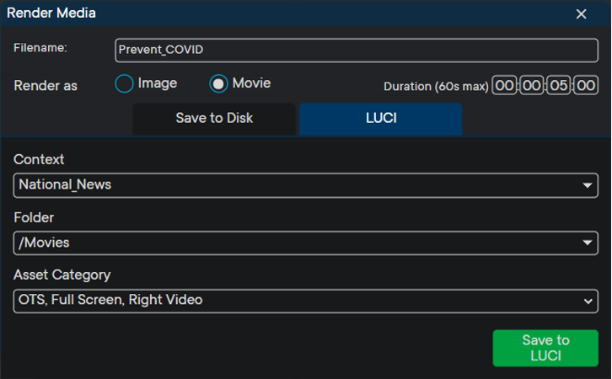Close the Render Media dialog
This screenshot has height=379, width=612.
[x=581, y=13]
